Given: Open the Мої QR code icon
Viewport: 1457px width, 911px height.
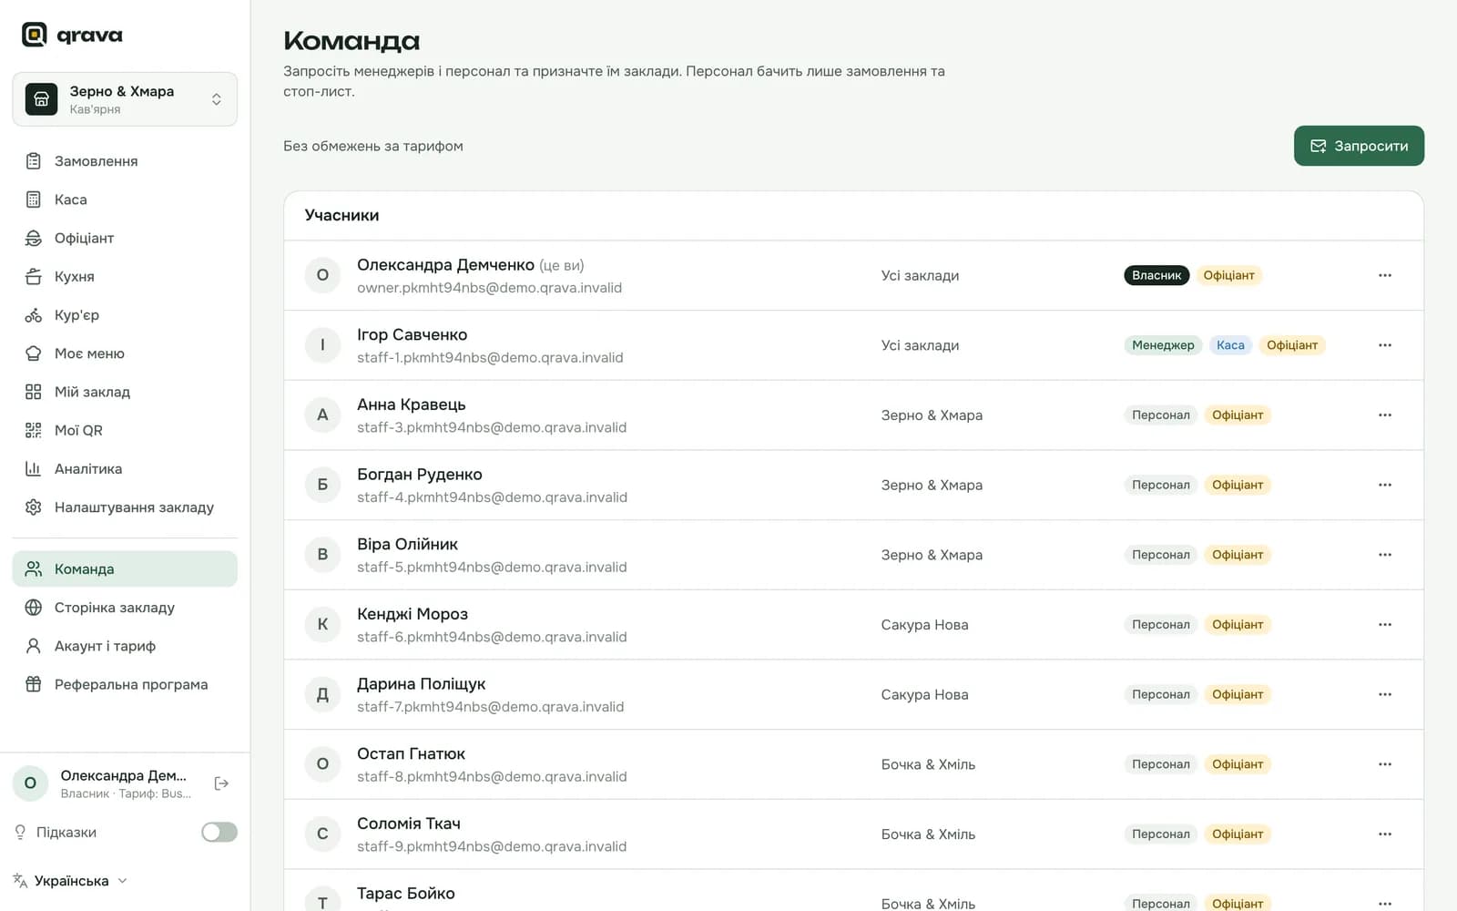Looking at the screenshot, I should pos(34,430).
